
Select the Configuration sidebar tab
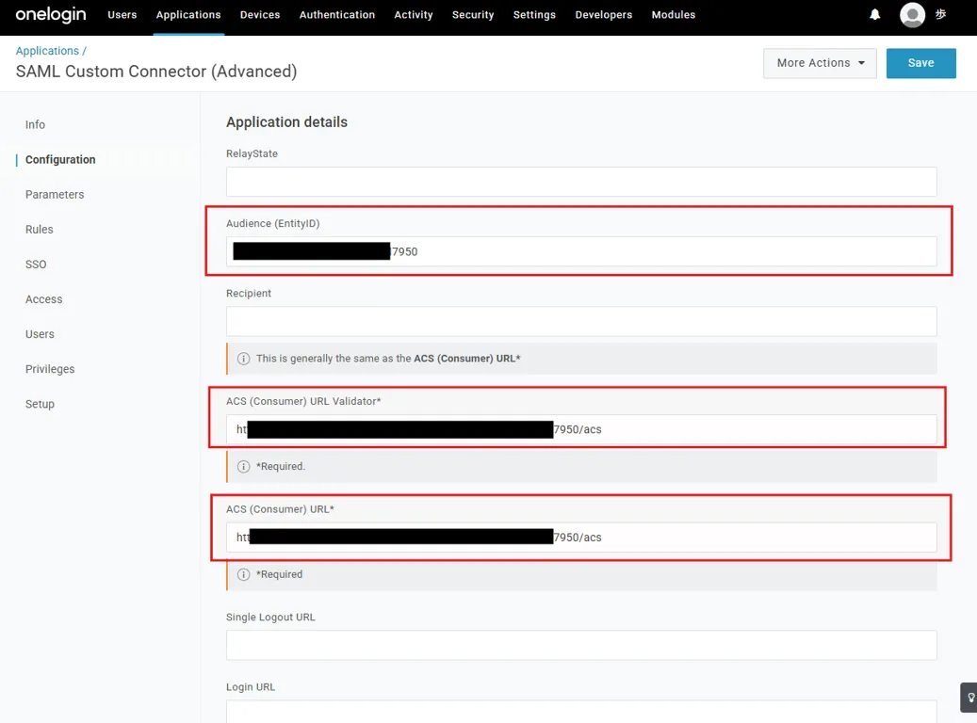click(60, 159)
